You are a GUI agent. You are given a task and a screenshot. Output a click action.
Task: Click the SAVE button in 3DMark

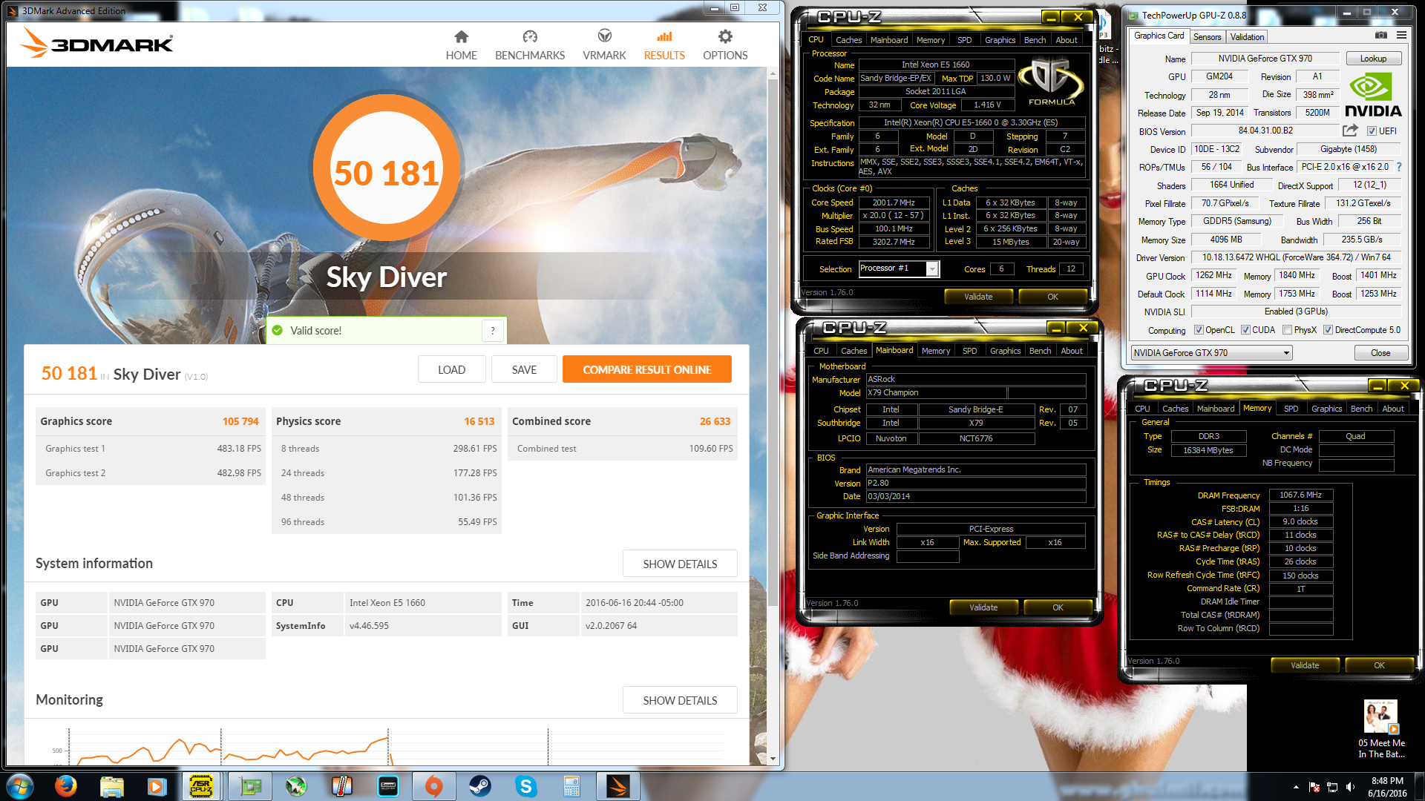524,369
